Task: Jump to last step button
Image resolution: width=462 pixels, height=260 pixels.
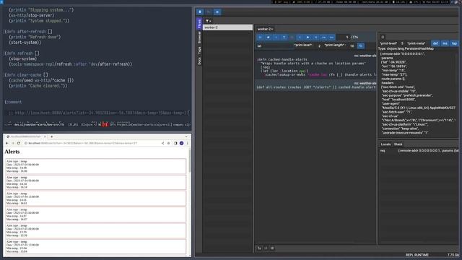Action: pyautogui.click(x=316, y=37)
